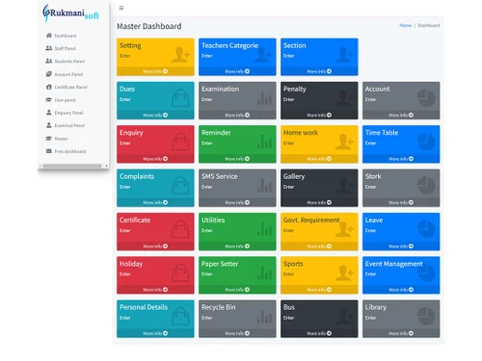Click the Staff Panel people icon
The height and width of the screenshot is (361, 482).
pyautogui.click(x=49, y=48)
